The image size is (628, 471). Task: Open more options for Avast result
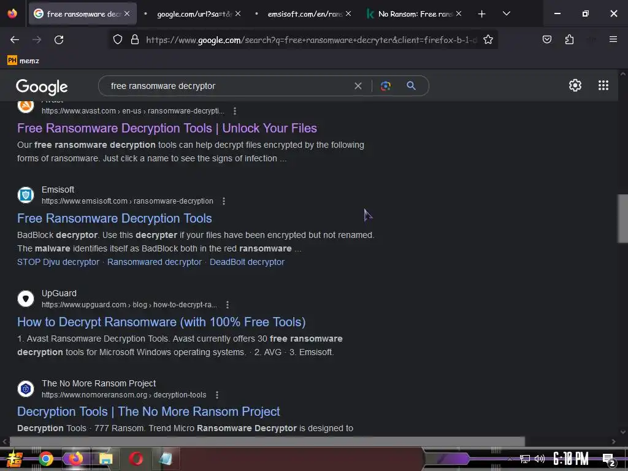pyautogui.click(x=235, y=111)
